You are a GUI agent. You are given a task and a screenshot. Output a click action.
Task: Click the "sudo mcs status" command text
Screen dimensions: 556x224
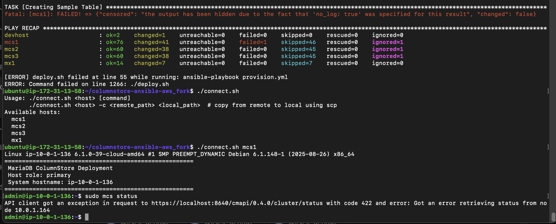(111, 196)
